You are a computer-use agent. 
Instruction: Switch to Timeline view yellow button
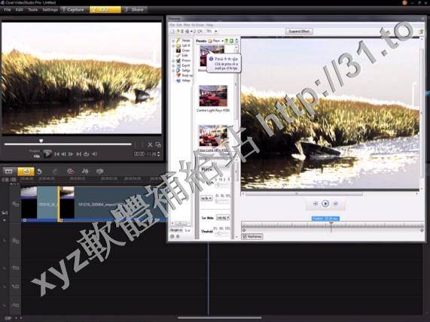point(26,172)
